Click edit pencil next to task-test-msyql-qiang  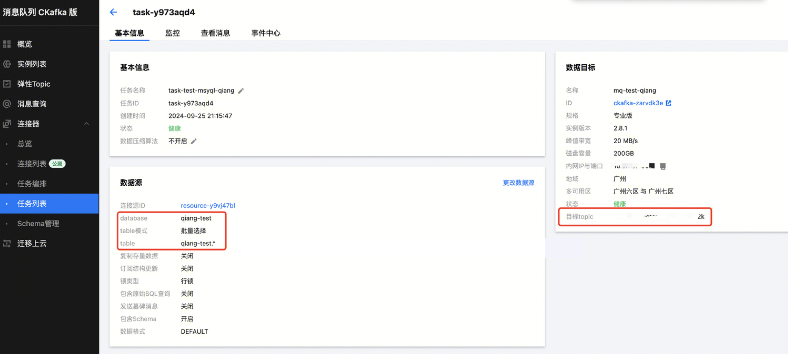pyautogui.click(x=241, y=91)
